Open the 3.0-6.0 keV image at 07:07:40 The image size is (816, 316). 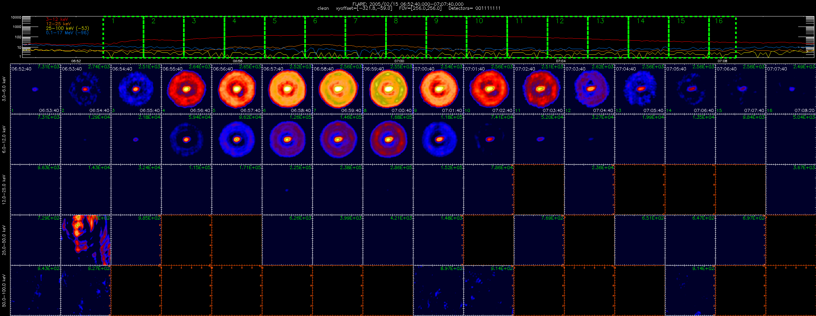point(791,89)
